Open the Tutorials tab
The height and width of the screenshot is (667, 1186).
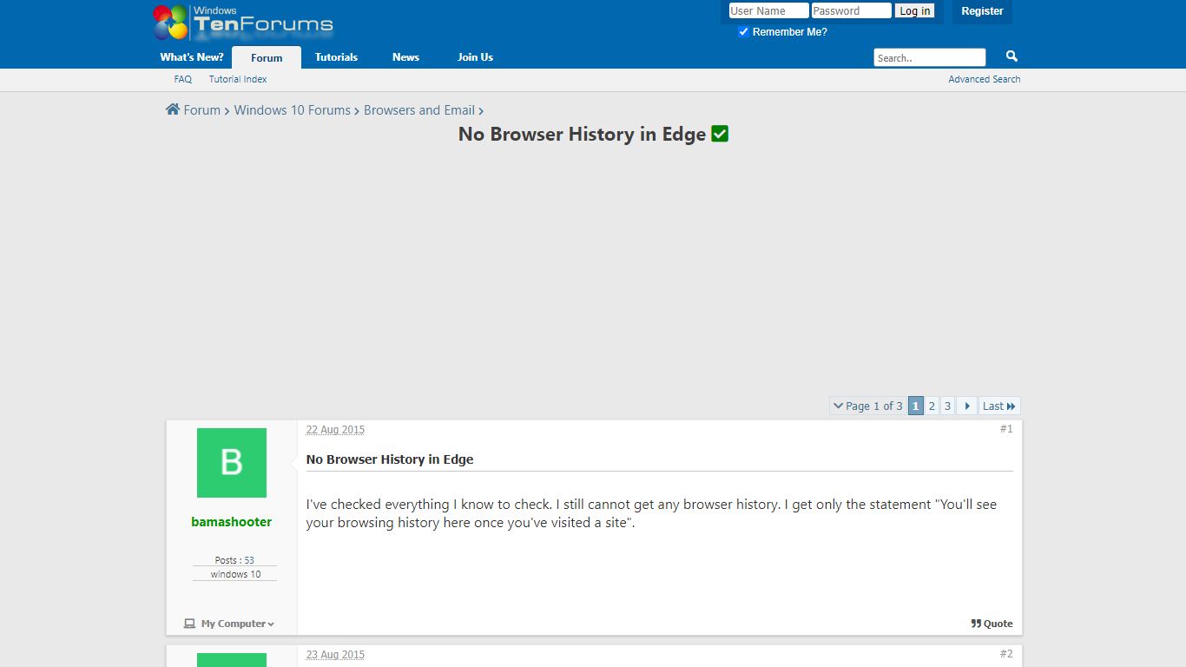click(336, 57)
